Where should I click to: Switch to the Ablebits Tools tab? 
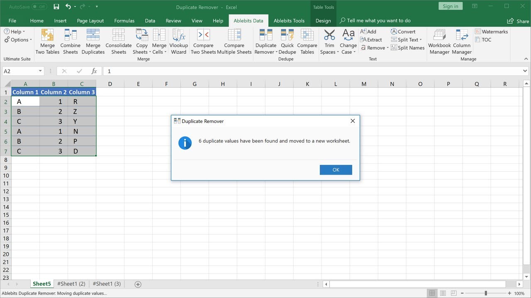[x=289, y=21]
